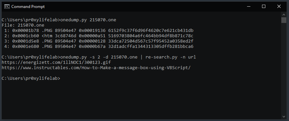The height and width of the screenshot is (121, 289).
Task: Click the empty scrollbar track below thumb
Action: tap(284, 68)
